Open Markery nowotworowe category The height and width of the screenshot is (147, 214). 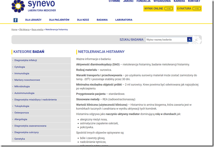[41, 80]
